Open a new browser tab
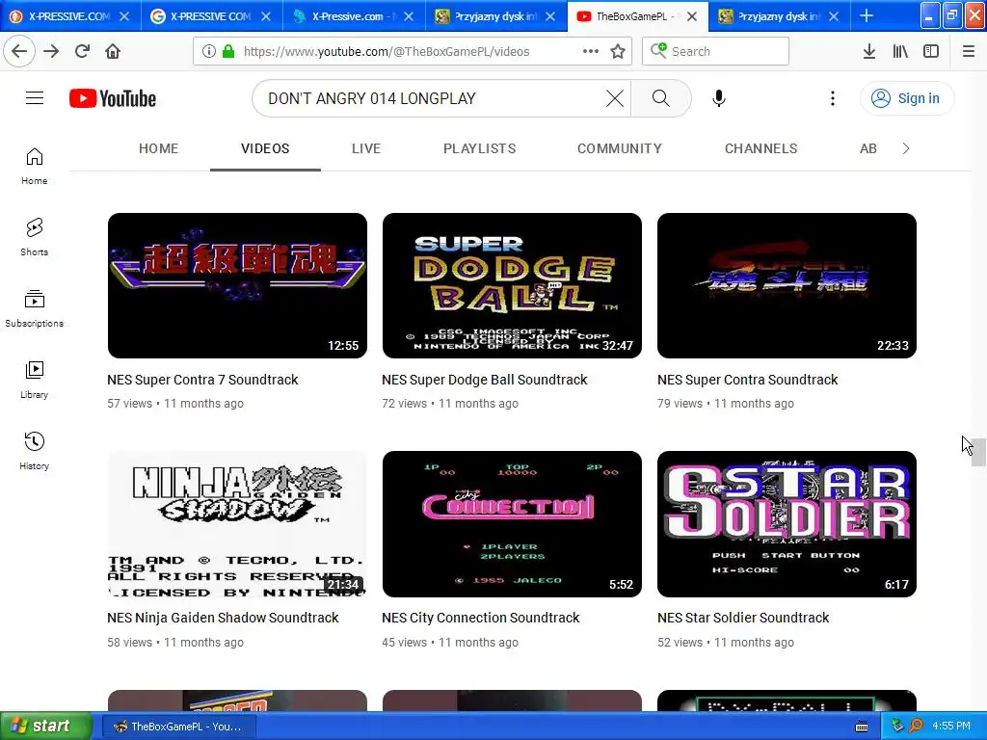 [867, 15]
